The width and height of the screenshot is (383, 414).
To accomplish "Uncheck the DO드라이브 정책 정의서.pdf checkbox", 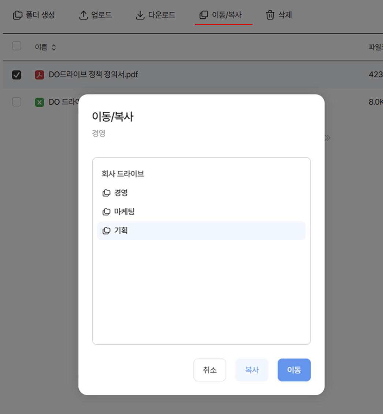I will (17, 75).
